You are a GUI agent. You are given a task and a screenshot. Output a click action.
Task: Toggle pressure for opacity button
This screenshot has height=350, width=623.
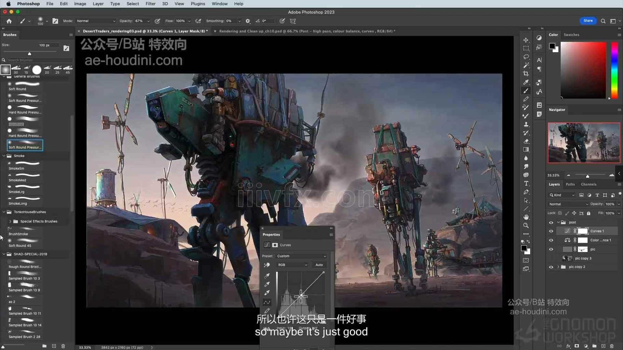[x=157, y=21]
